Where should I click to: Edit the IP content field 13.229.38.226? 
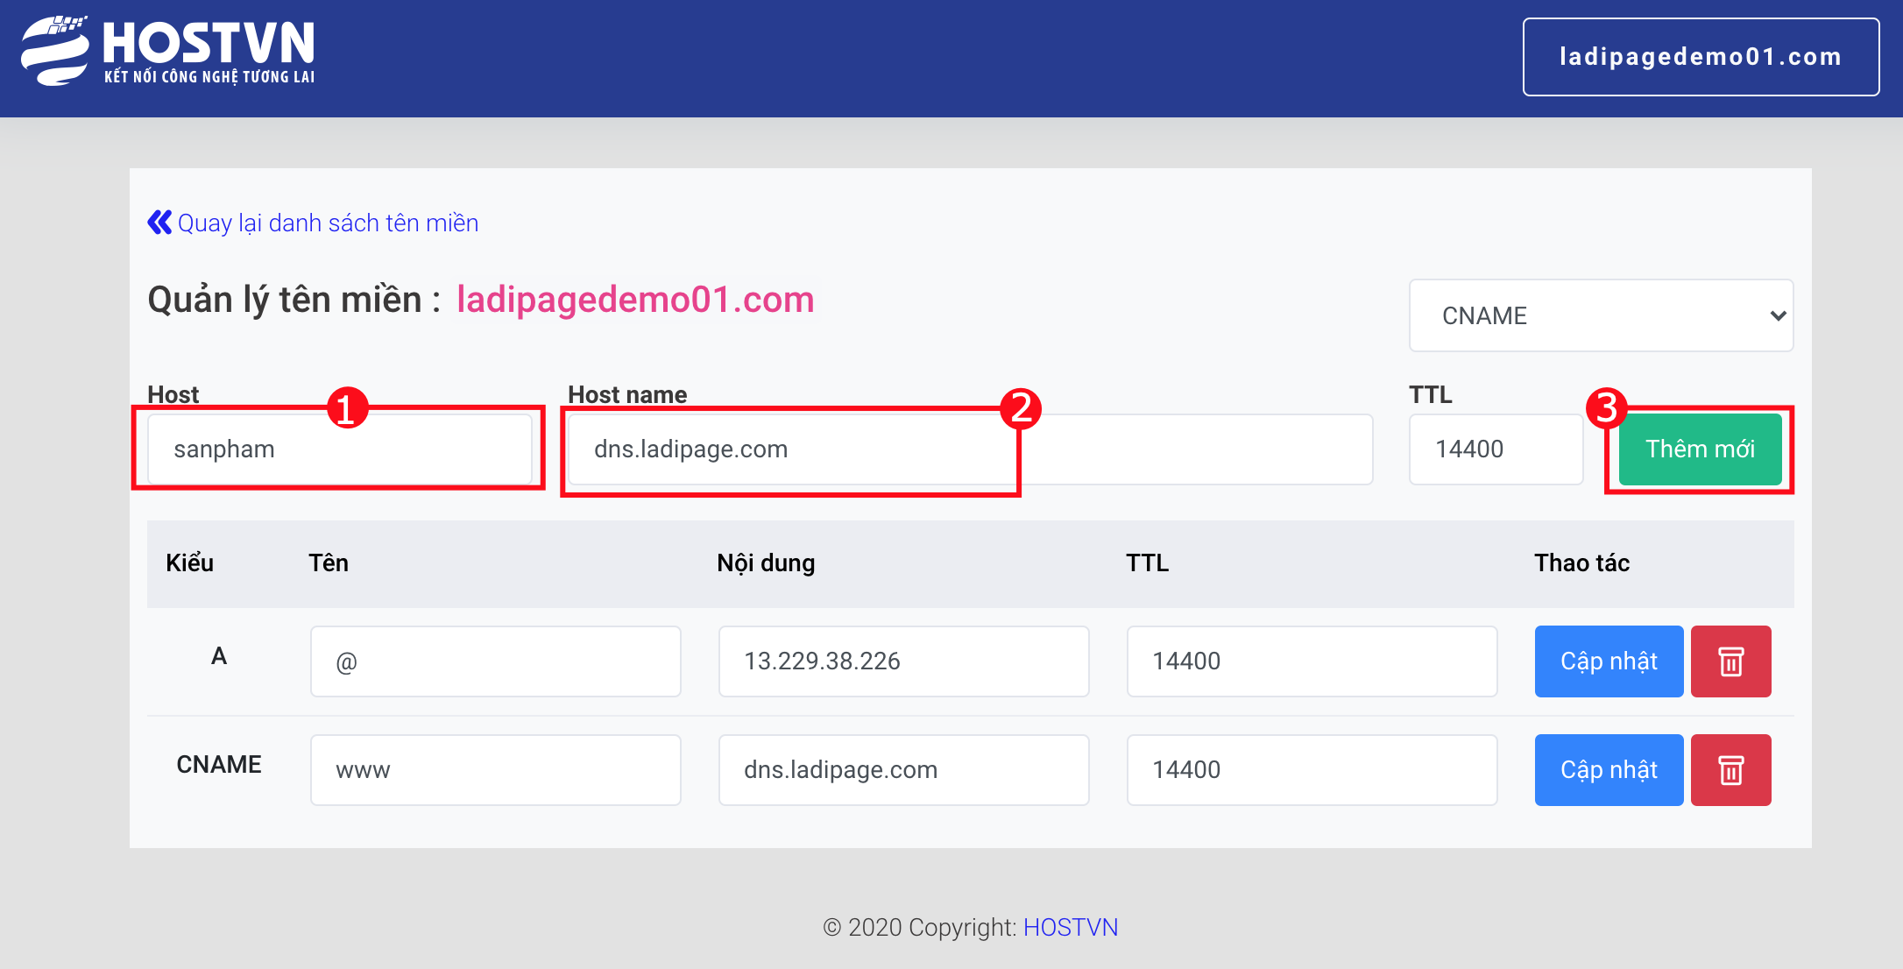(903, 661)
